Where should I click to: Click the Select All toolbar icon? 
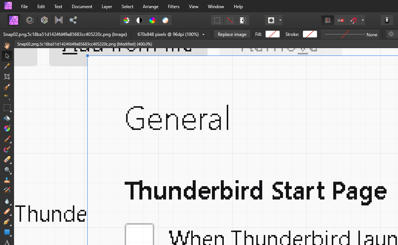point(217,21)
